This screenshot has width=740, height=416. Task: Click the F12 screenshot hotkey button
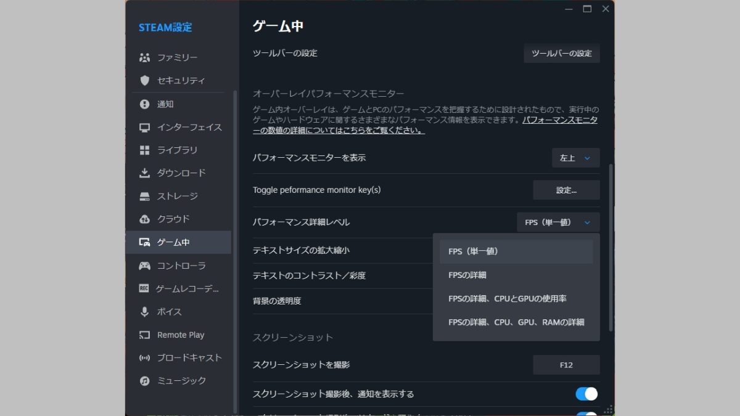pyautogui.click(x=566, y=365)
